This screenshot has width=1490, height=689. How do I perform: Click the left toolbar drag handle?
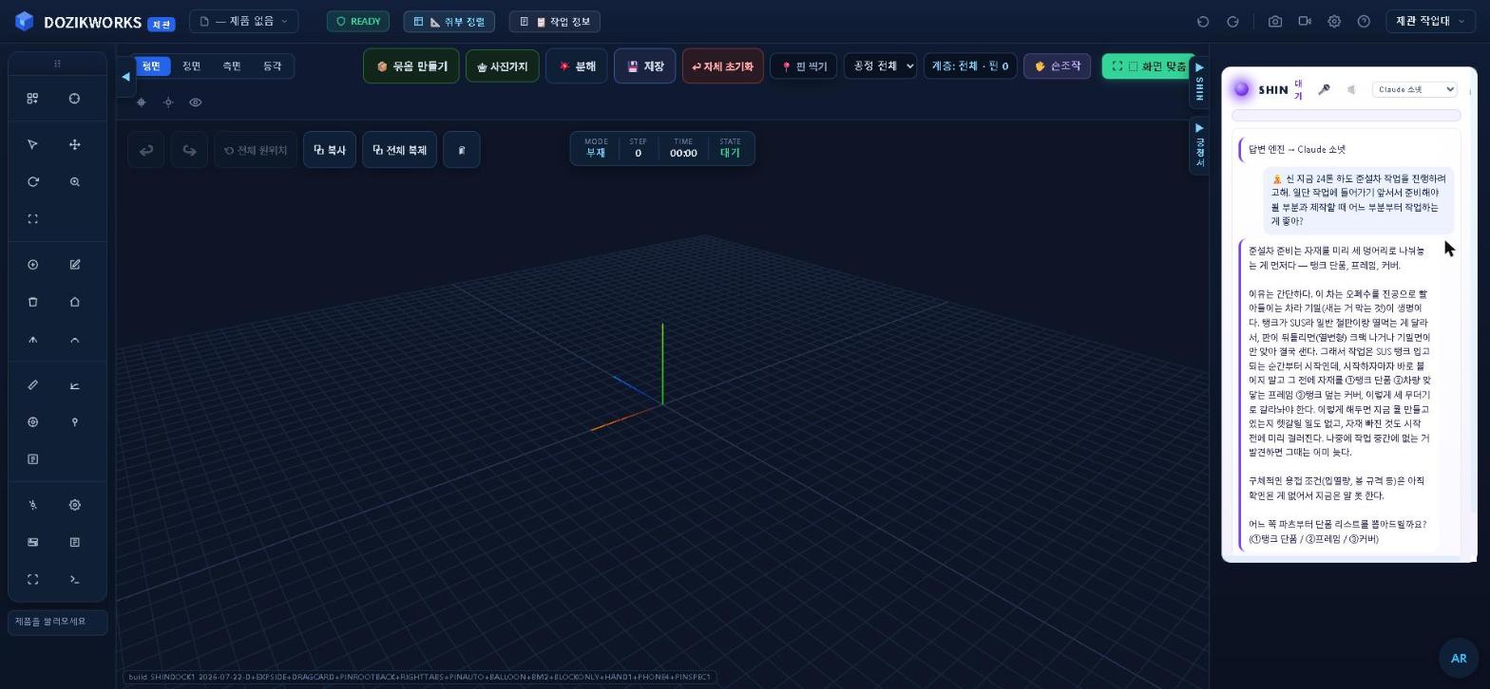pyautogui.click(x=57, y=64)
